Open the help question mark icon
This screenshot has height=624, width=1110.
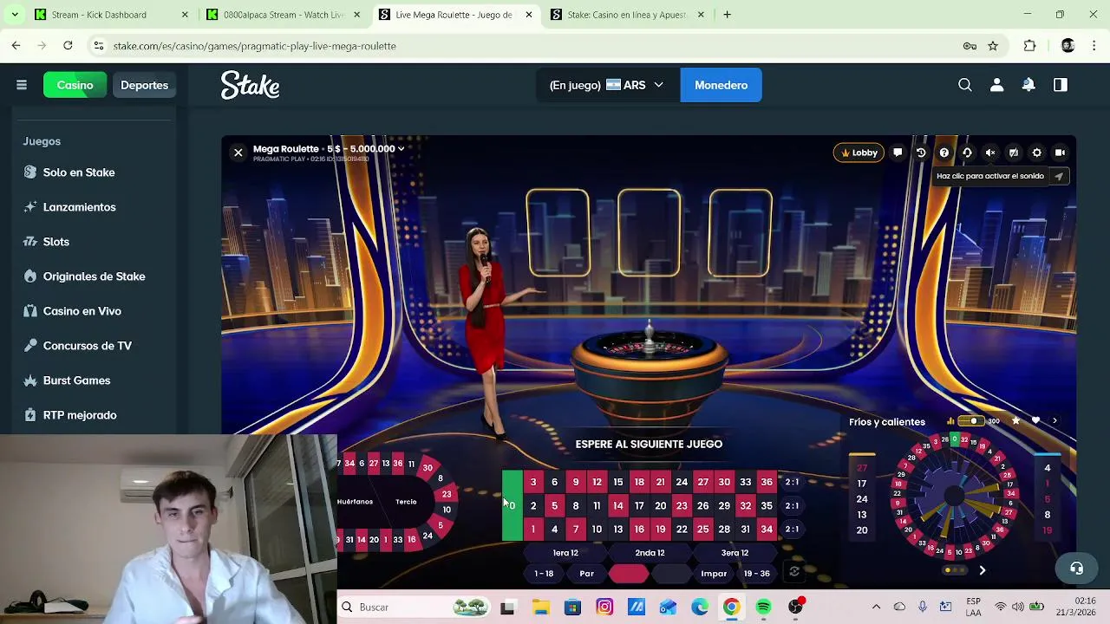pos(944,153)
